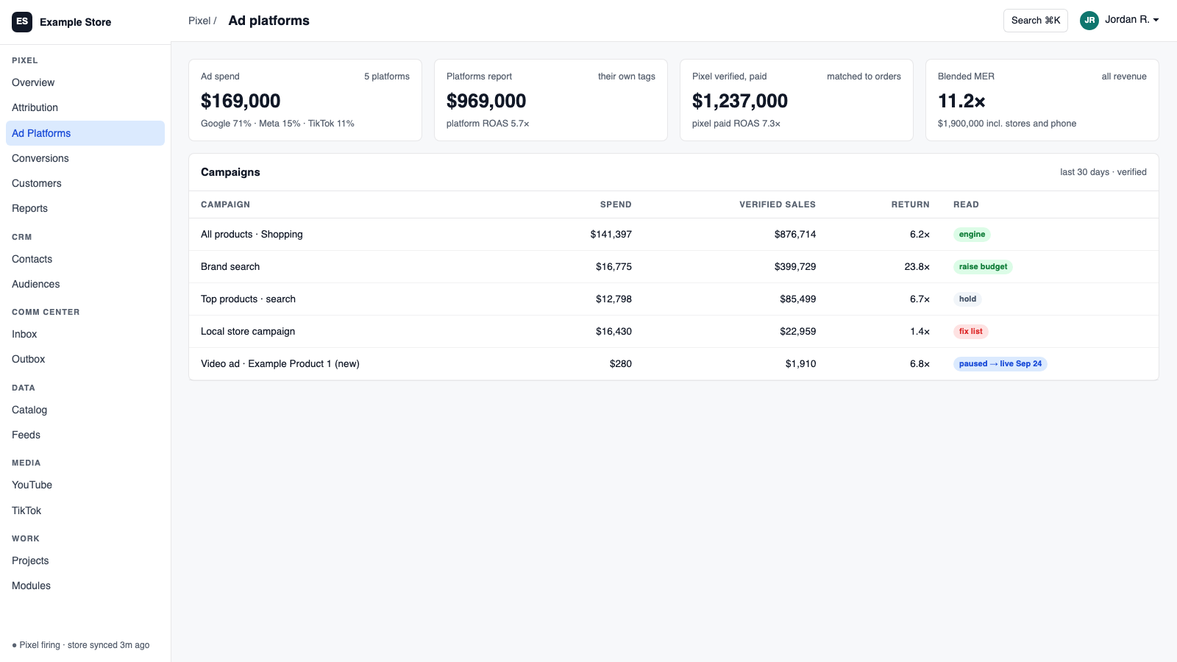Screen dimensions: 1177x662
Task: Click the green 'engine' badge
Action: coord(972,235)
